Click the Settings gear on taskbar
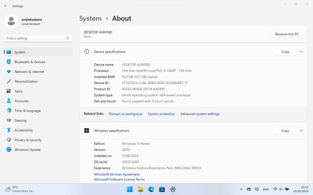Image resolution: width=313 pixels, height=195 pixels. pos(173,189)
